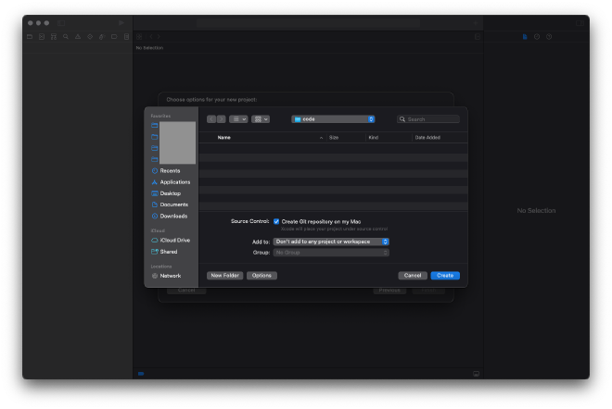The height and width of the screenshot is (409, 612).
Task: Choose Network under Locations
Action: [170, 276]
